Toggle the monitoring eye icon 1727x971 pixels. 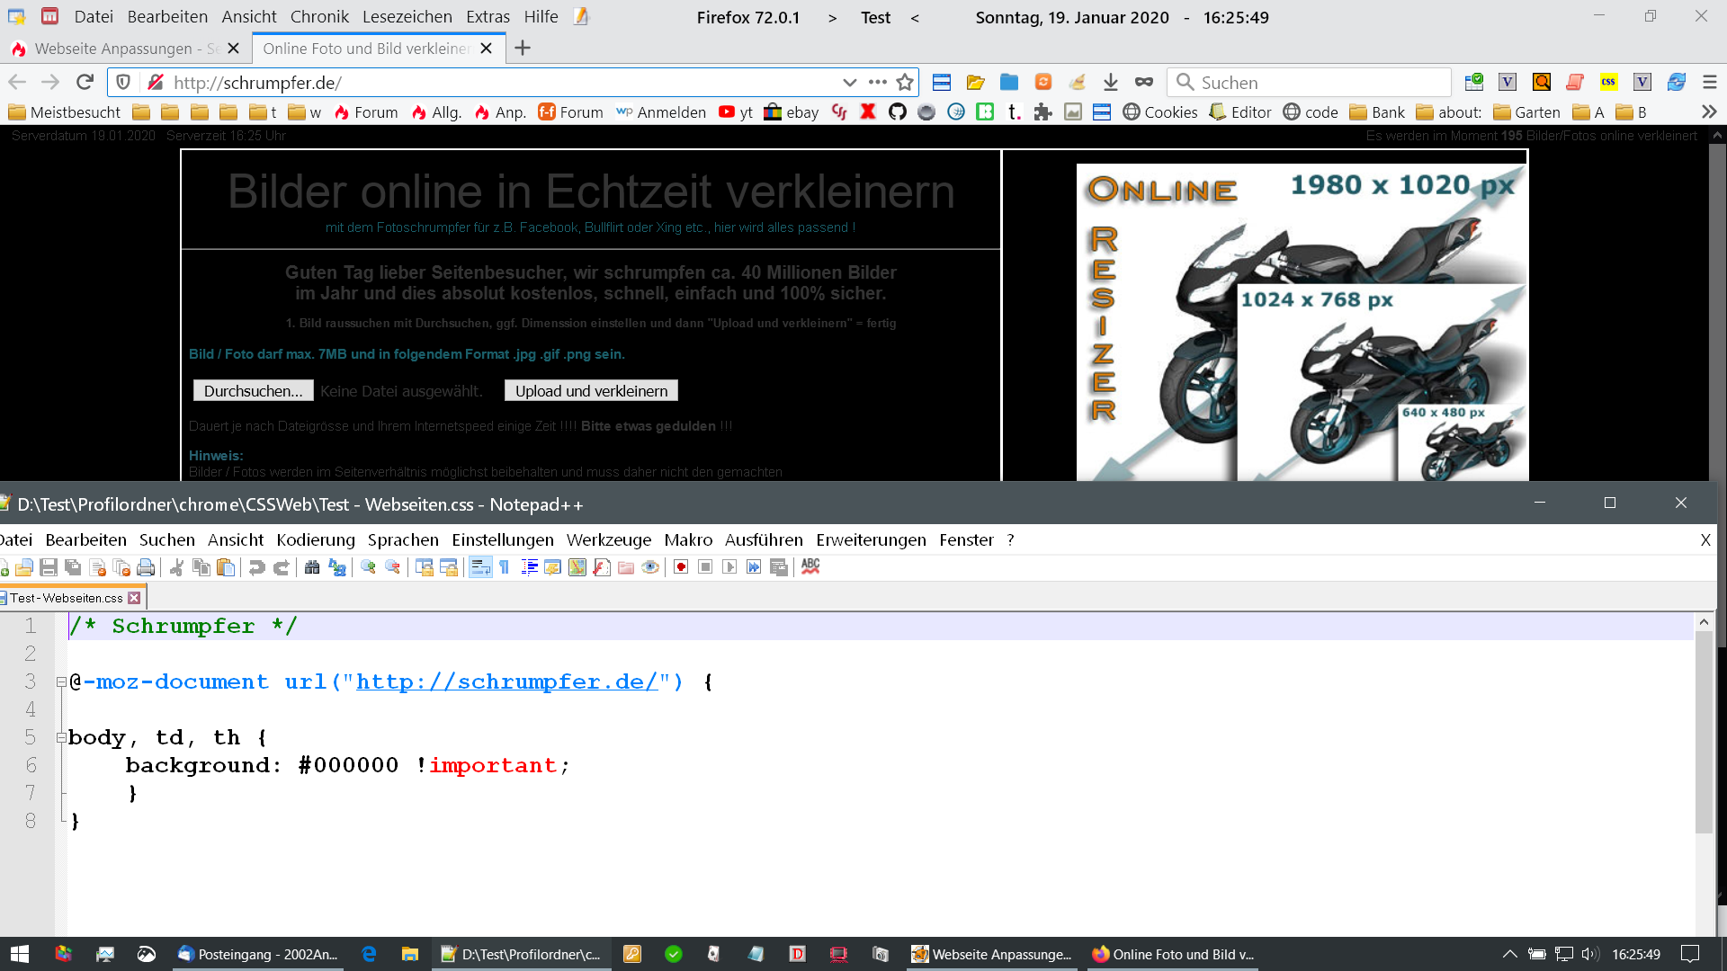tap(650, 567)
